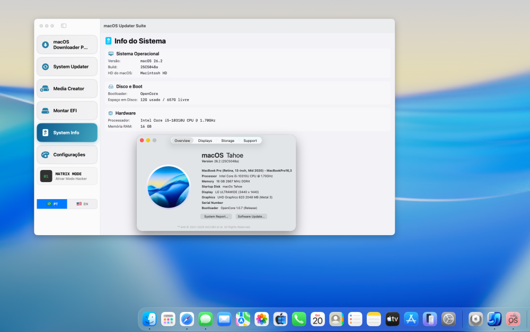530x332 pixels.
Task: Click the Hardware chip icon
Action: point(111,113)
